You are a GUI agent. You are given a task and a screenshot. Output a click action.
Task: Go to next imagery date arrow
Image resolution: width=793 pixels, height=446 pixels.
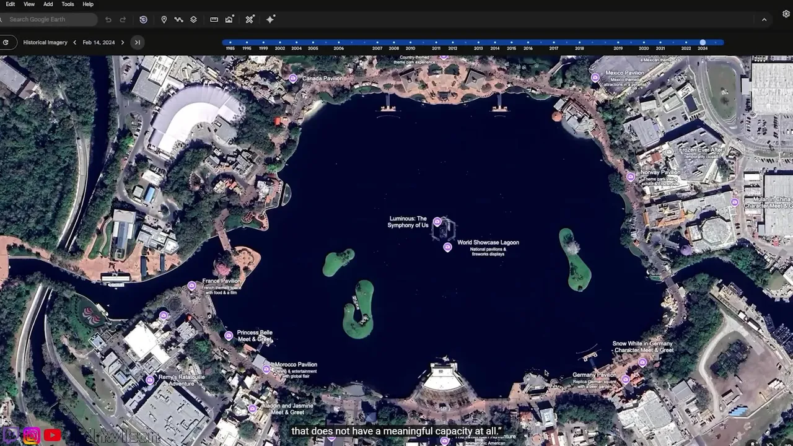pos(122,42)
